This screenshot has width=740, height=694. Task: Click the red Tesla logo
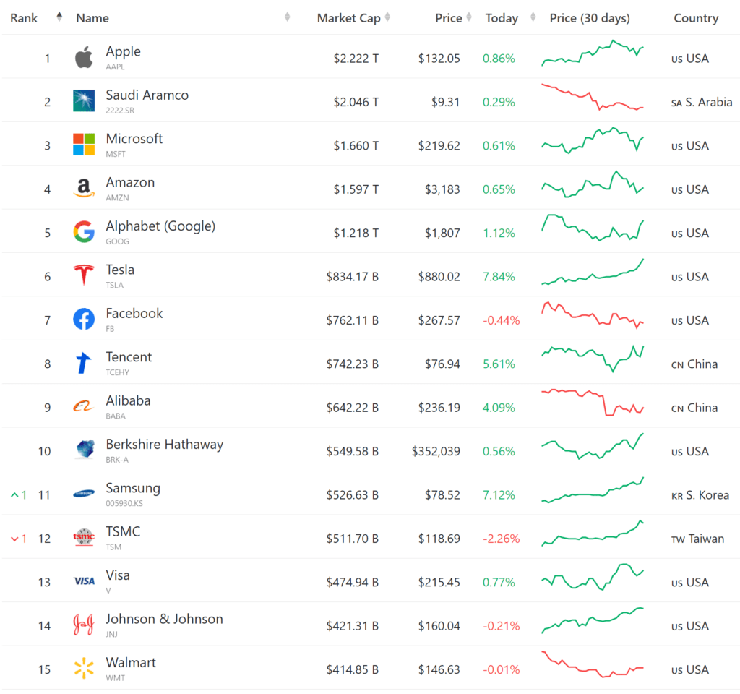[84, 275]
